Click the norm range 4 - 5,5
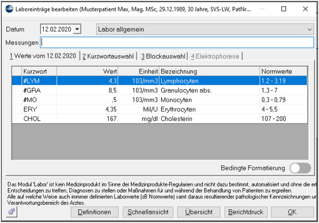 click(x=269, y=110)
